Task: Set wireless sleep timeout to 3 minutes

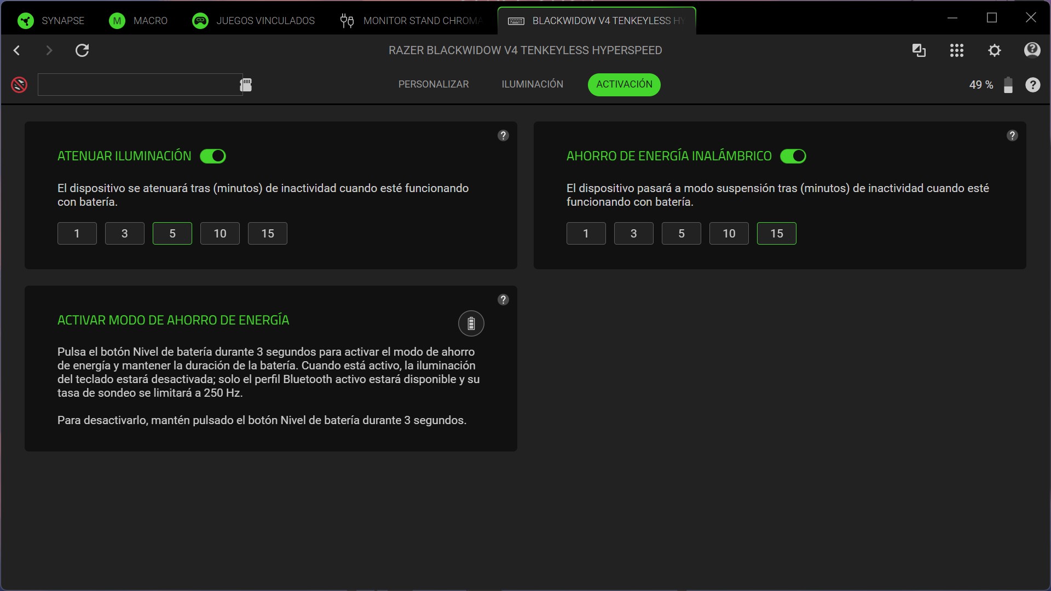Action: point(634,234)
